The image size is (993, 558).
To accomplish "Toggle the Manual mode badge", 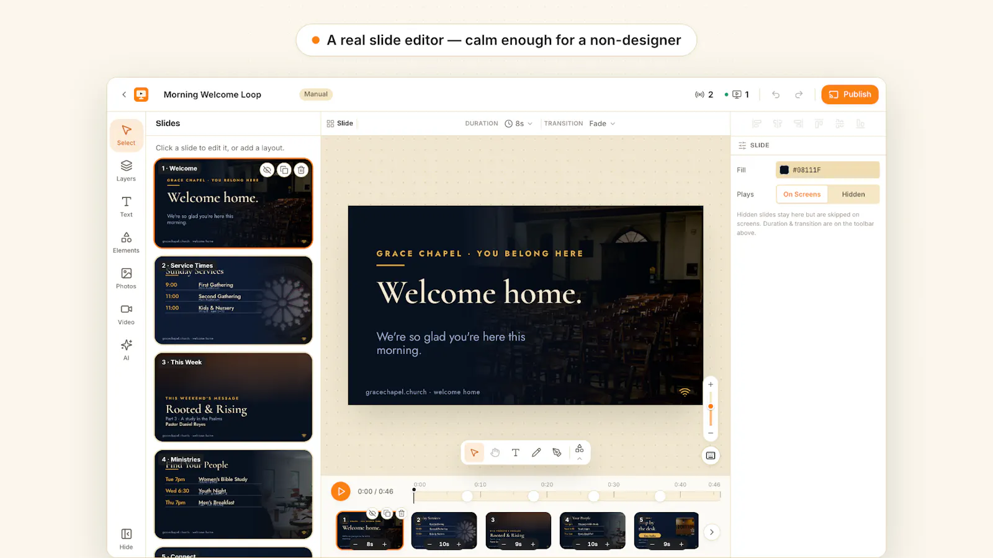I will coord(316,94).
